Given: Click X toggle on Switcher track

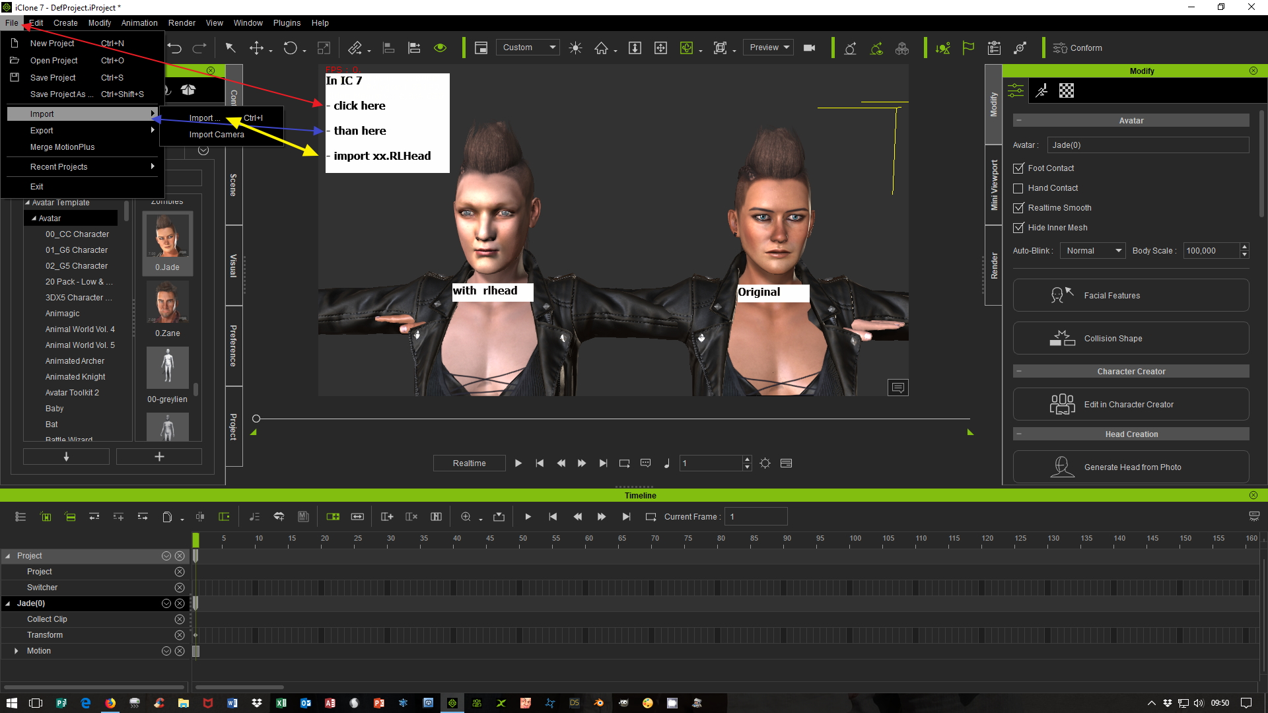Looking at the screenshot, I should (180, 588).
